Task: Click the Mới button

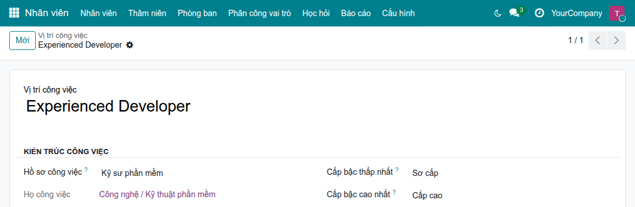Action: tap(23, 40)
